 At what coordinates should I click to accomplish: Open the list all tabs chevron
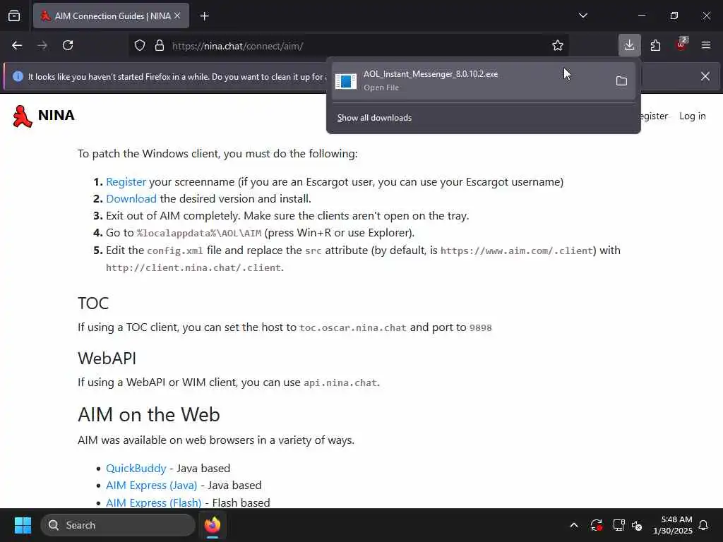[582, 16]
